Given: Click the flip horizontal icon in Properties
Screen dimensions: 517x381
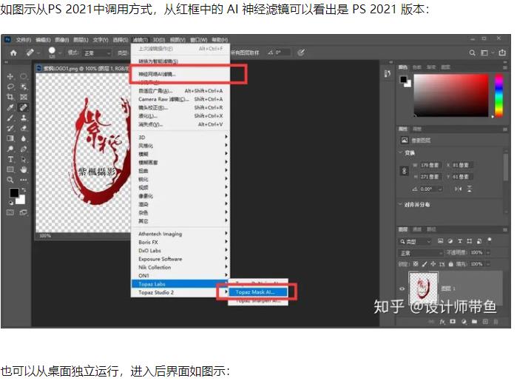Looking at the screenshot, I should [459, 189].
